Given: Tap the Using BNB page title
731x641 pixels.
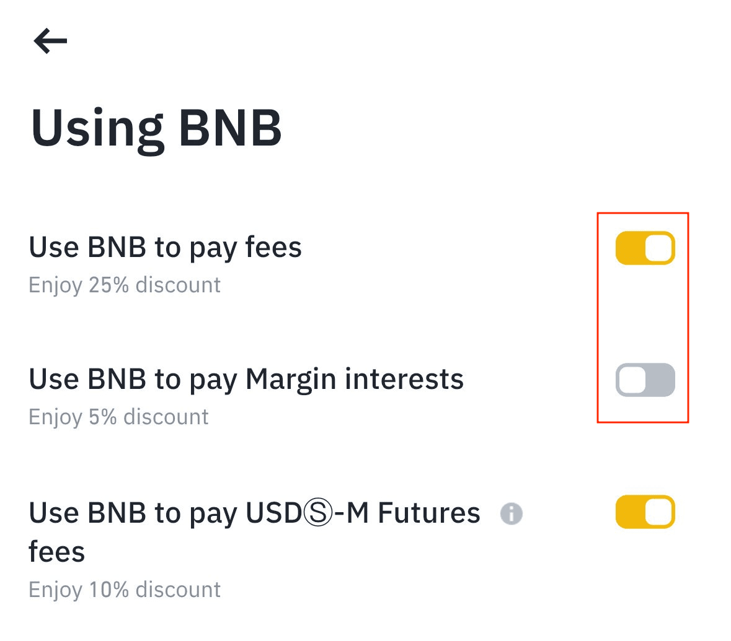Looking at the screenshot, I should point(156,128).
